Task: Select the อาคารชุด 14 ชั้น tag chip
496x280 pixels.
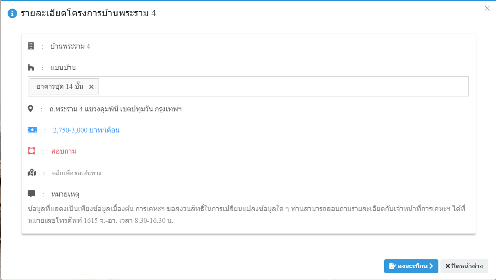Action: coord(60,86)
